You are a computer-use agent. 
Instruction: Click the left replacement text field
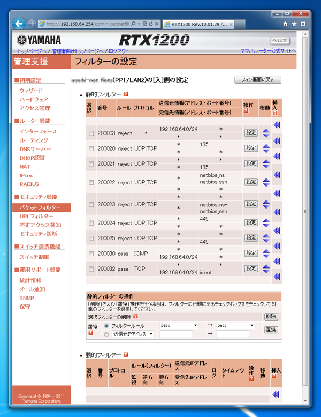click(x=176, y=334)
